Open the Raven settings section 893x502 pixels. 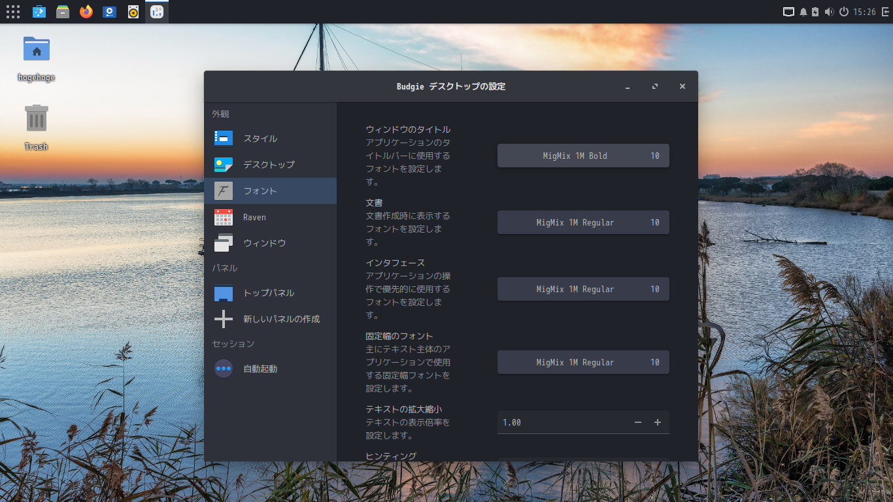256,217
